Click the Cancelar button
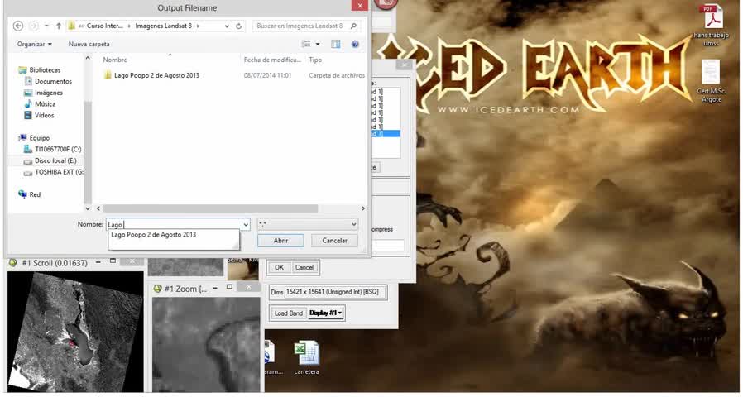Viewport: 743px width, 397px height. pos(334,241)
